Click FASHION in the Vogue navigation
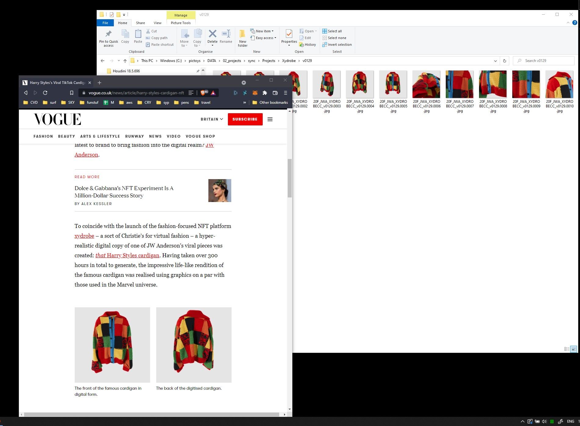The height and width of the screenshot is (426, 580). tap(43, 136)
